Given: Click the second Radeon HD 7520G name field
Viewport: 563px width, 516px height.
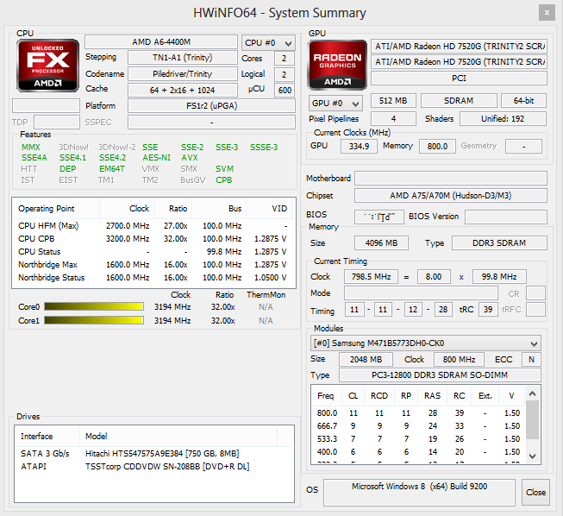Looking at the screenshot, I should [x=460, y=62].
